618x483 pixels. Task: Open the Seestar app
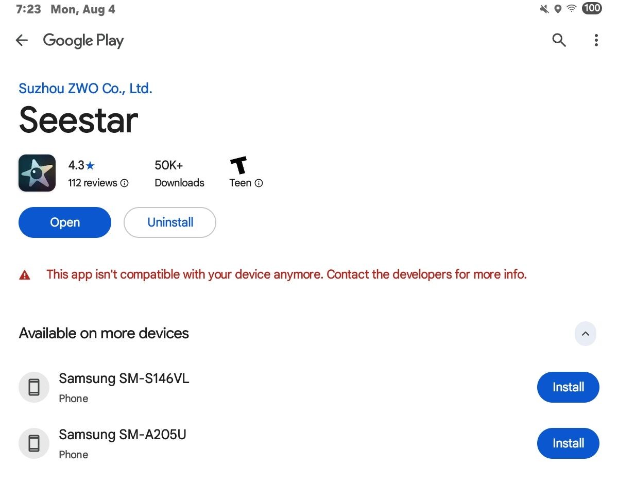[65, 222]
